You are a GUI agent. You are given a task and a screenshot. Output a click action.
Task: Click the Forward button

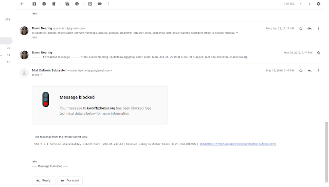[70, 180]
